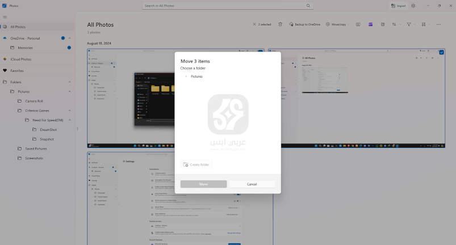Click the Import button

click(x=399, y=6)
